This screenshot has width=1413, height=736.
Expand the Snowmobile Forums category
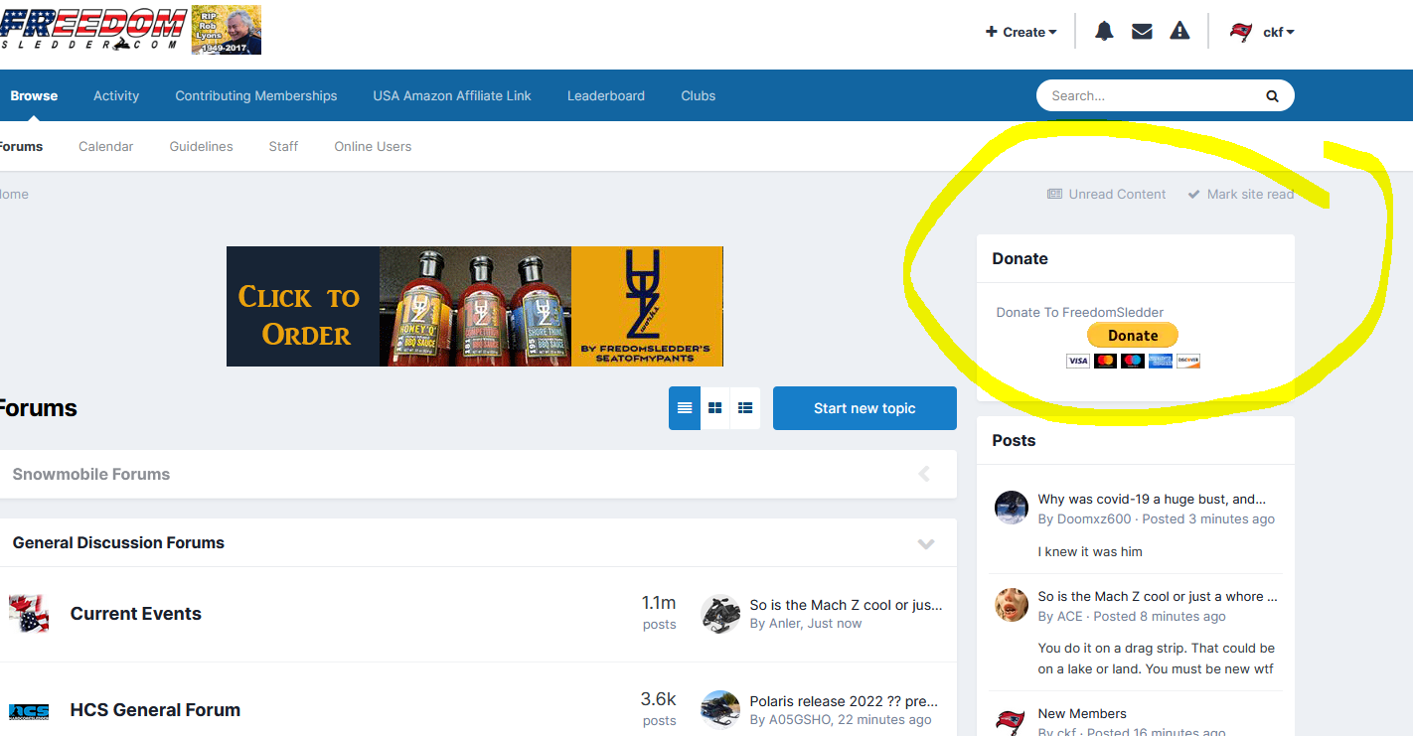click(924, 474)
